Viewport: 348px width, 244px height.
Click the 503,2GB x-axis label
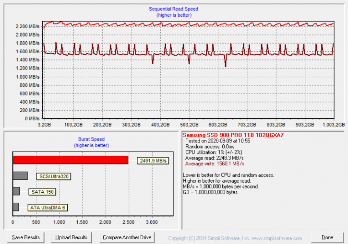[x=189, y=125]
